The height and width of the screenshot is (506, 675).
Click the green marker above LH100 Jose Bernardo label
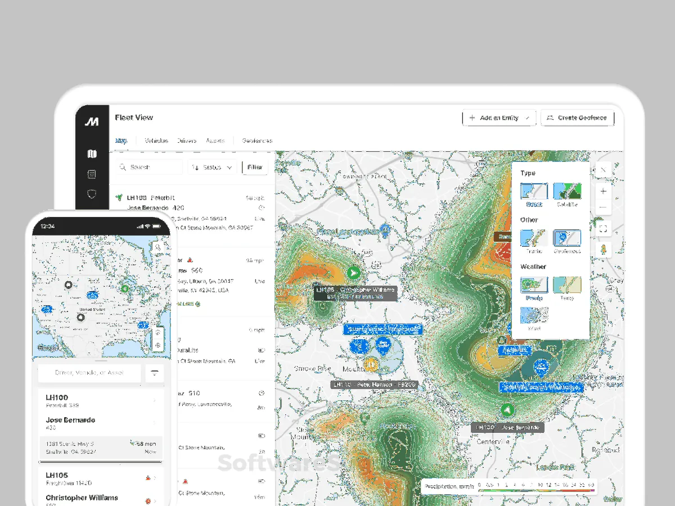coord(507,410)
